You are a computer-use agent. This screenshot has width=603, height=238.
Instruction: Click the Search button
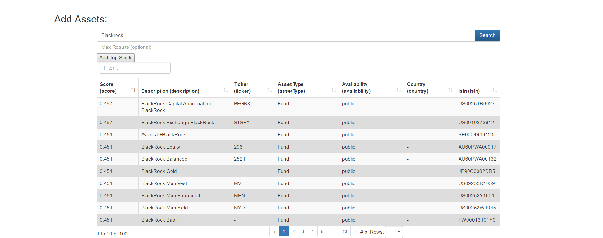click(487, 35)
